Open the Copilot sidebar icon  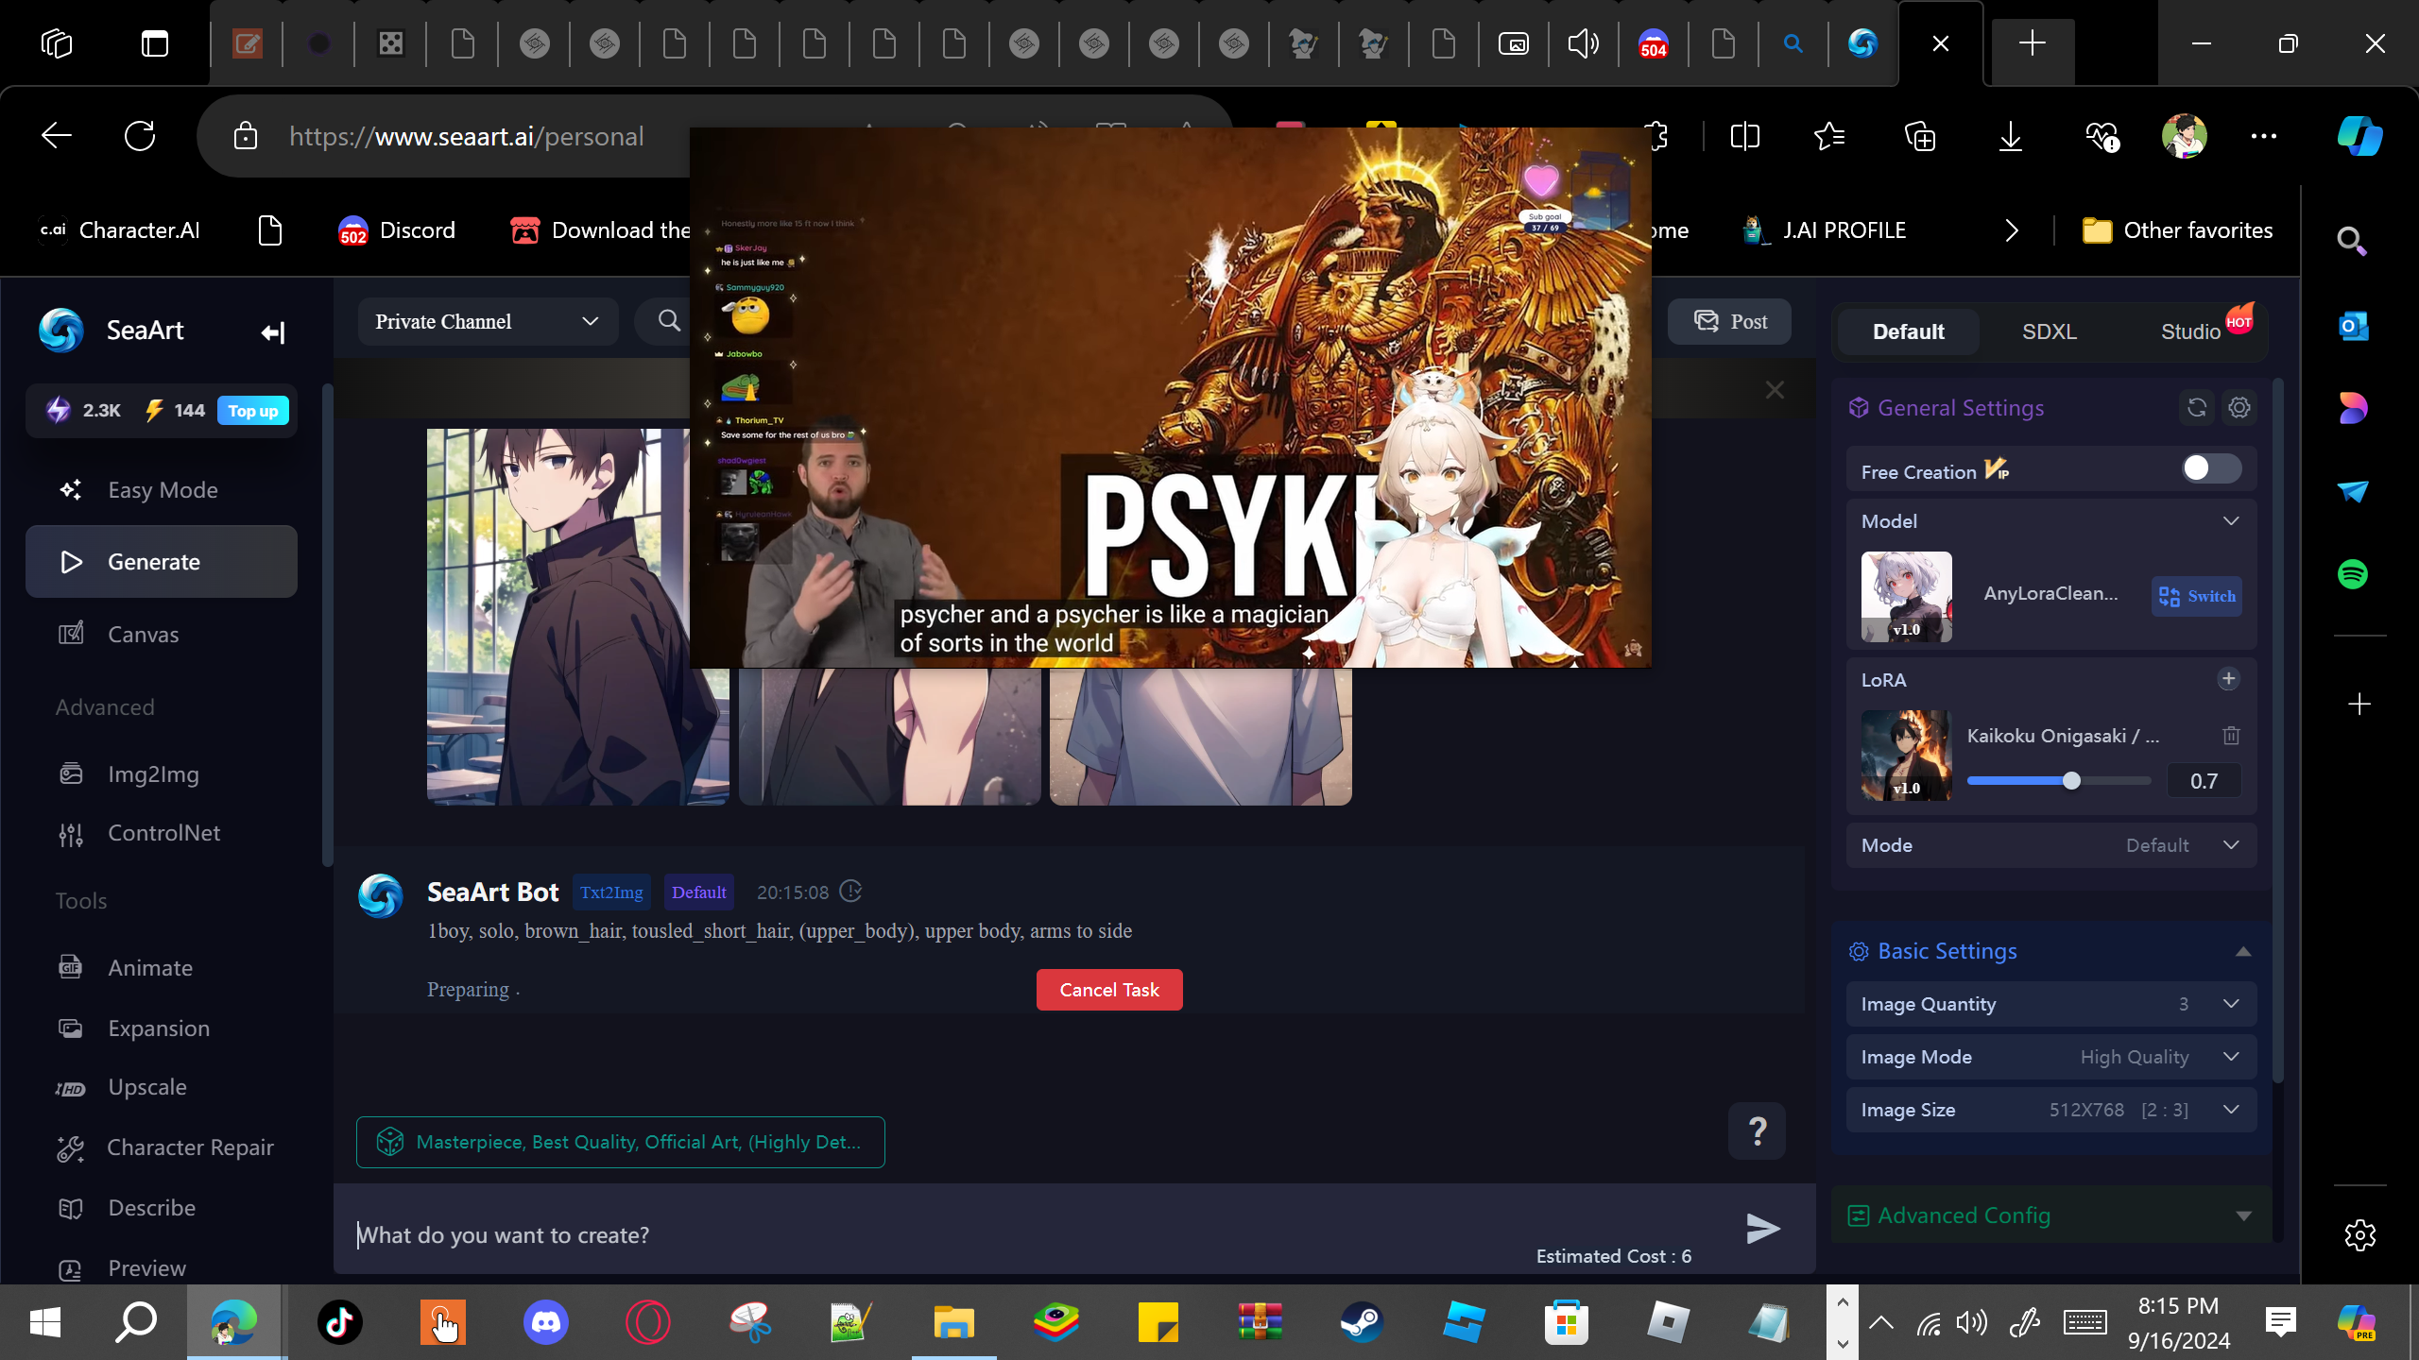click(2359, 136)
